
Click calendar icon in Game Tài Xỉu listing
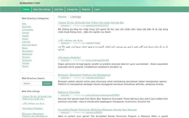tap(70, 25)
